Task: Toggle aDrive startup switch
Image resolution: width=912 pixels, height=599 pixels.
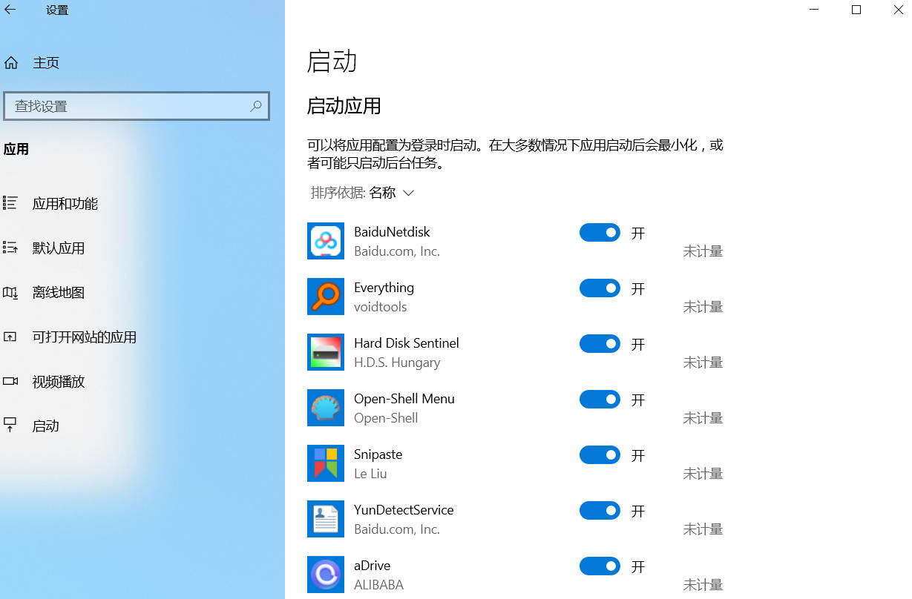Action: coord(600,566)
